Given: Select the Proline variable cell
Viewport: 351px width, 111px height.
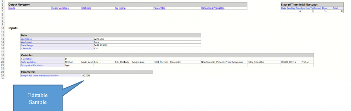Looking at the screenshot, I should click(x=307, y=62).
